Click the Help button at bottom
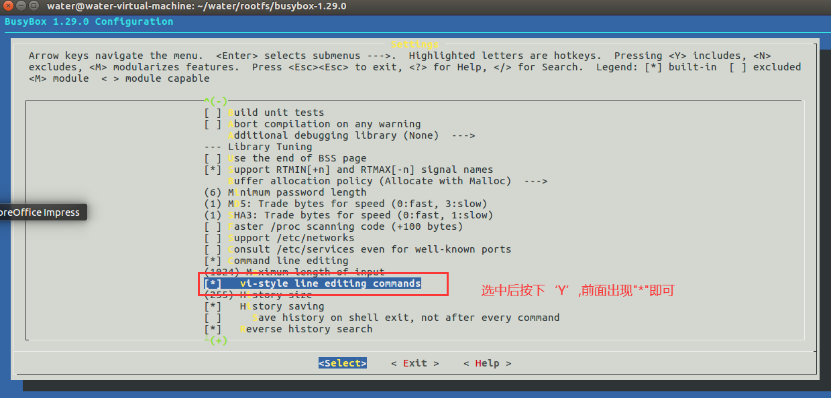Viewport: 831px width, 398px height. (x=488, y=363)
